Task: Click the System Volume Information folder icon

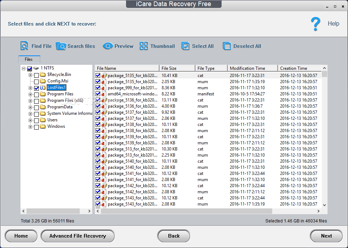Action: pos(43,113)
